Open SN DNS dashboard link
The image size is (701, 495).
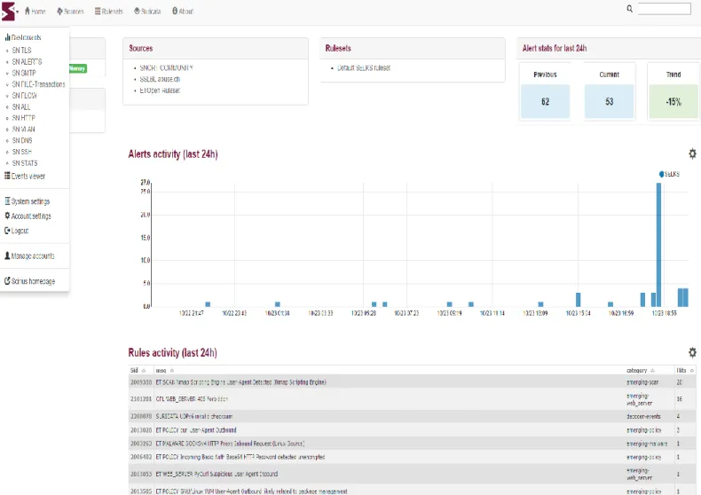(x=22, y=140)
